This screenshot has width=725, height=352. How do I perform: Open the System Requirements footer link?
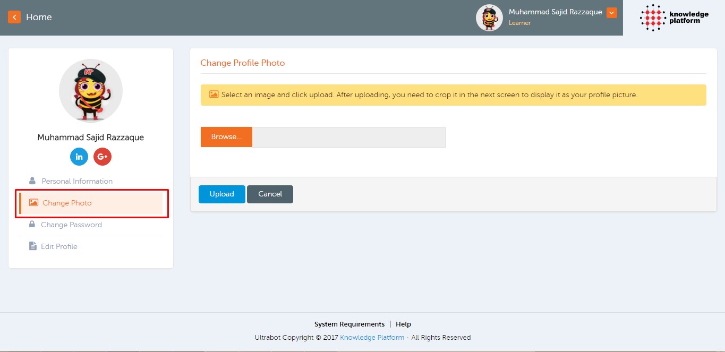349,324
